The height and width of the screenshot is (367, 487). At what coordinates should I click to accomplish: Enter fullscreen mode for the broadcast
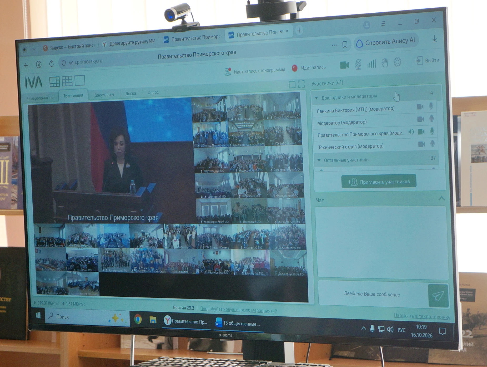pyautogui.click(x=301, y=84)
